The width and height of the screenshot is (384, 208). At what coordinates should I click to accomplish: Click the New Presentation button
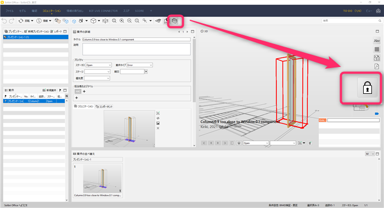coord(37,31)
